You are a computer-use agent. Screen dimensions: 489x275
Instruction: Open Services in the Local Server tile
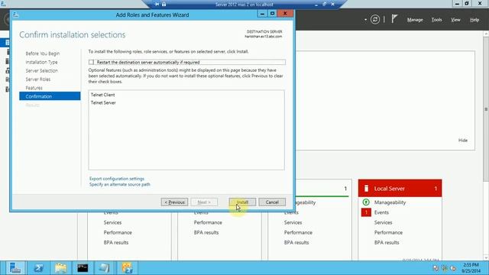(383, 222)
